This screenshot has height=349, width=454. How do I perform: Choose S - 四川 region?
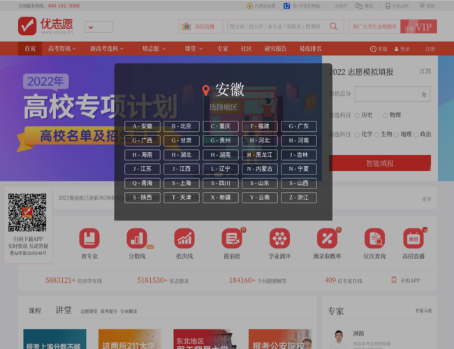pos(221,183)
